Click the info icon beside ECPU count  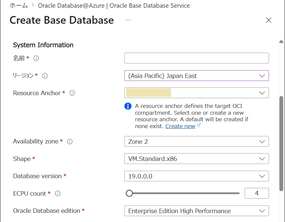[x=58, y=194]
